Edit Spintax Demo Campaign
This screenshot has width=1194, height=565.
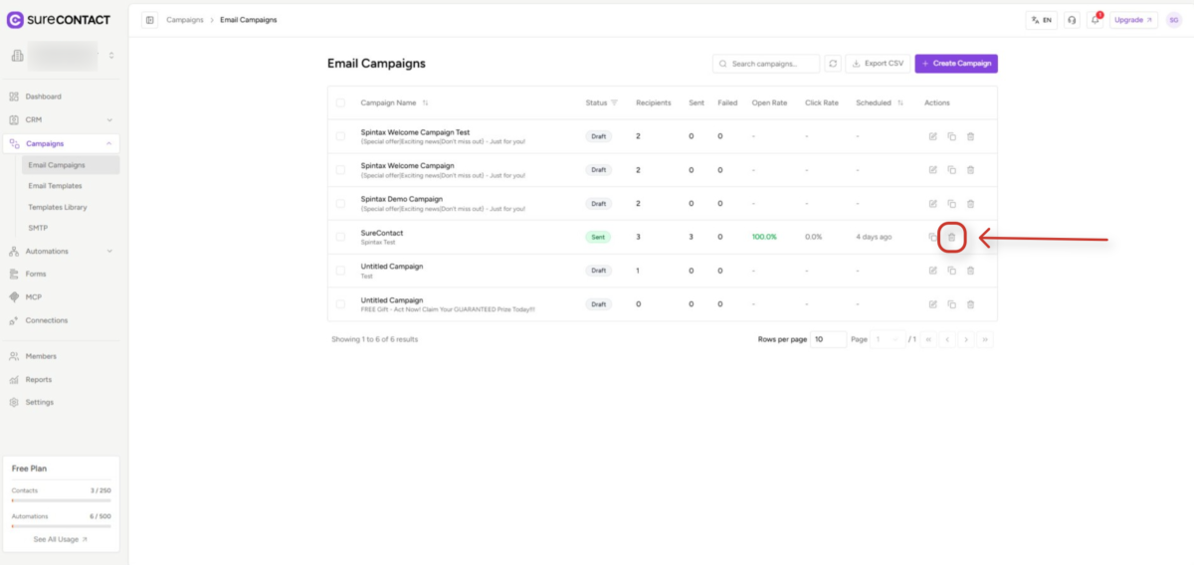tap(932, 203)
